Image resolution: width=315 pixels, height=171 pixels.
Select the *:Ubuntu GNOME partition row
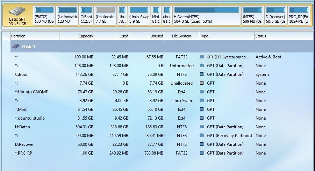162,92
